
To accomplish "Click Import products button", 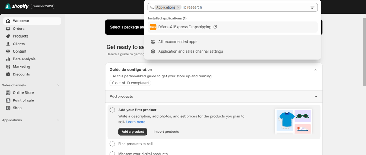I will 166,132.
